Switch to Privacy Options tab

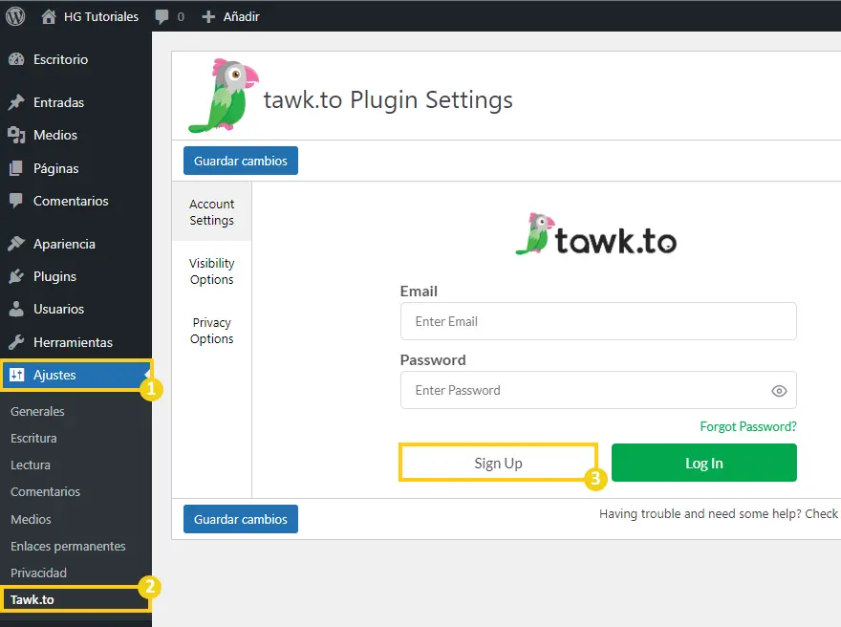pos(212,331)
